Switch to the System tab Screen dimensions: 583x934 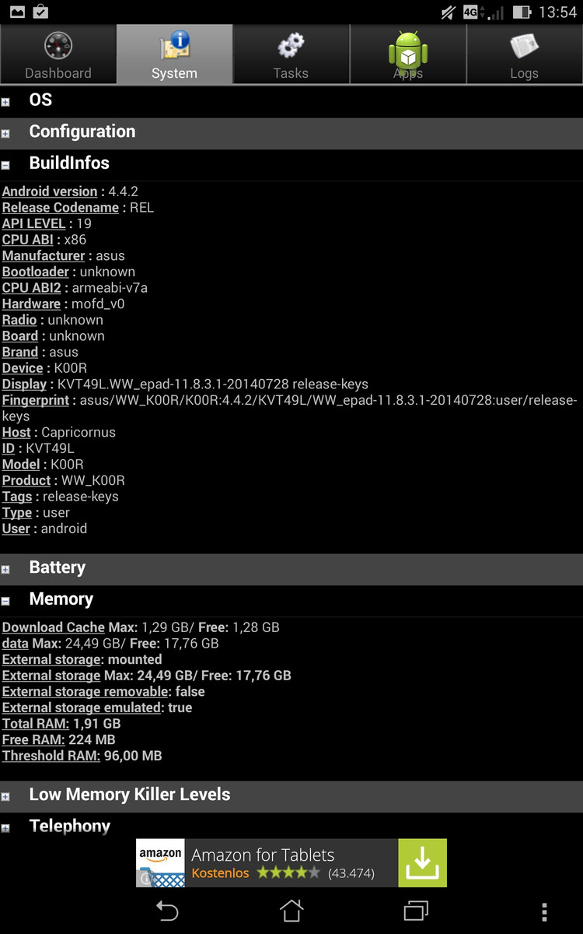point(174,54)
